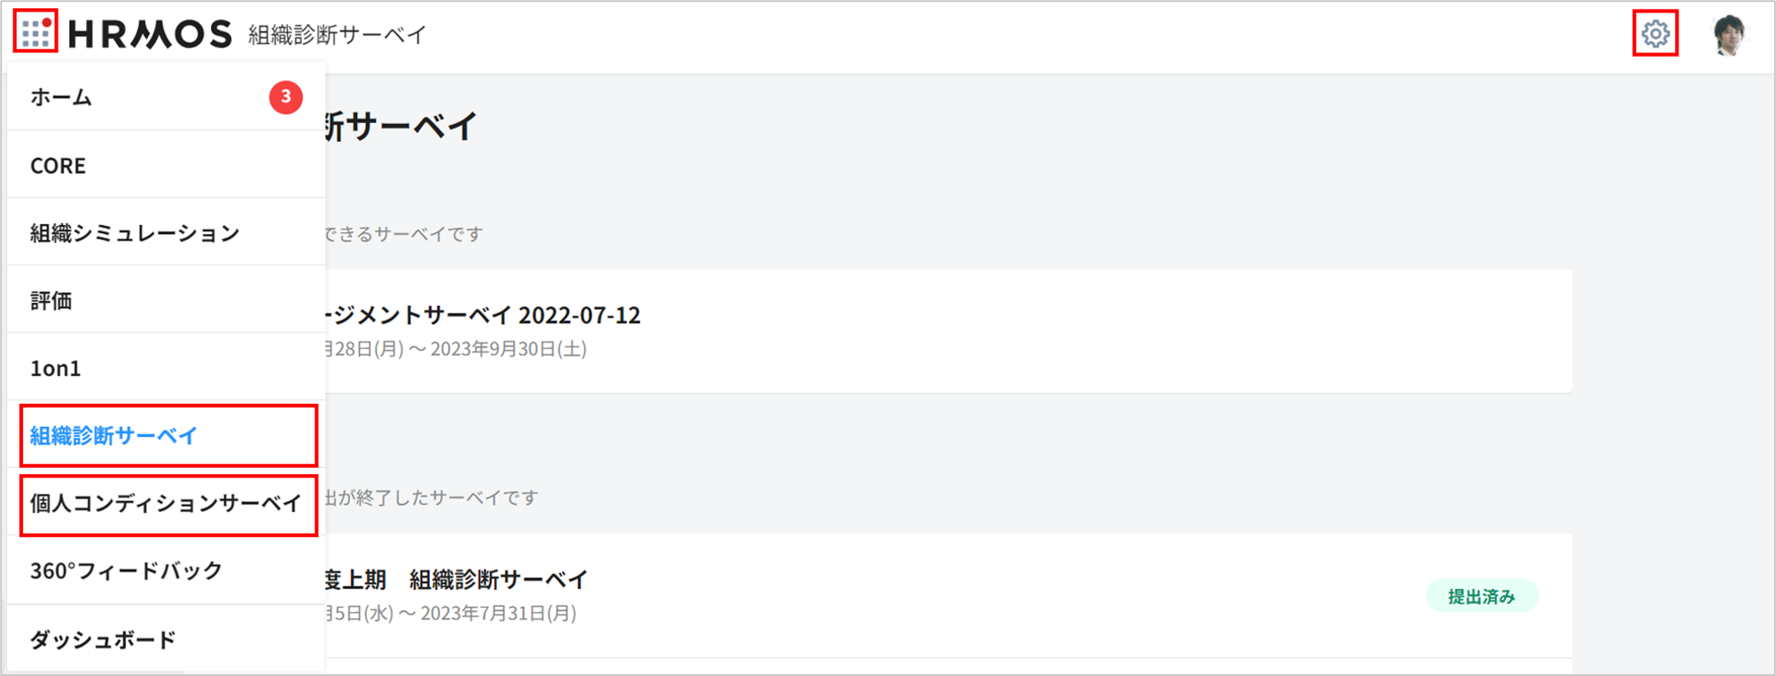Open the app launcher grid icon
This screenshot has height=676, width=1776.
tap(35, 32)
